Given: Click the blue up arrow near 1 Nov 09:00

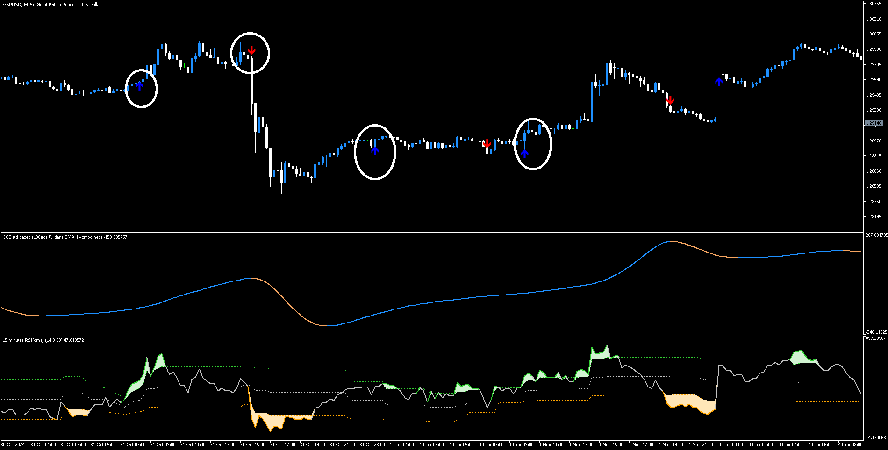Looking at the screenshot, I should (x=524, y=153).
